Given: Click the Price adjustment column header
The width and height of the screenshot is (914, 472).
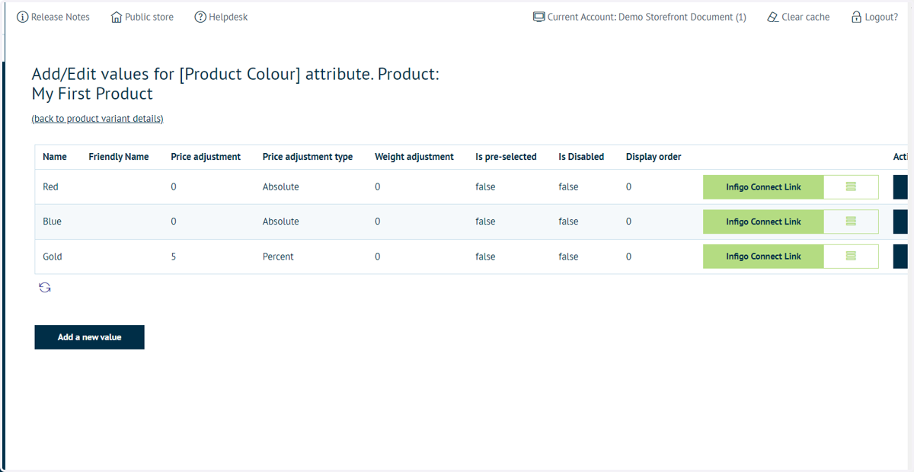Looking at the screenshot, I should click(x=206, y=157).
